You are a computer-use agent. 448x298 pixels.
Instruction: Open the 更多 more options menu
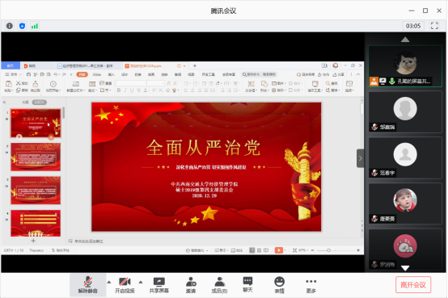pyautogui.click(x=311, y=285)
